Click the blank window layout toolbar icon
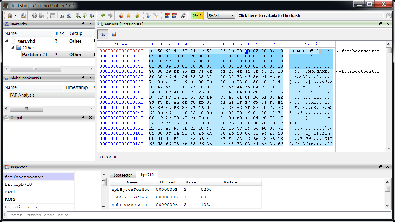Screen dimensions: 395x222 click(53, 15)
